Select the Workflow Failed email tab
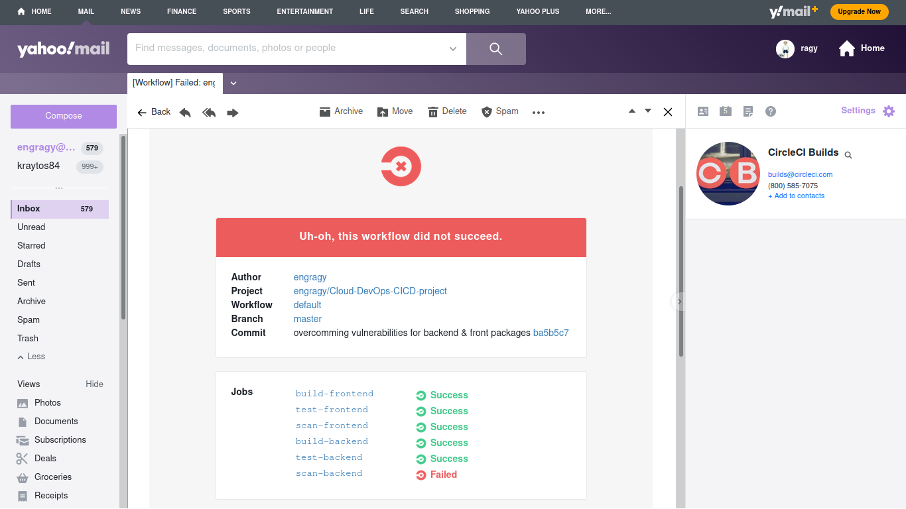 174,83
